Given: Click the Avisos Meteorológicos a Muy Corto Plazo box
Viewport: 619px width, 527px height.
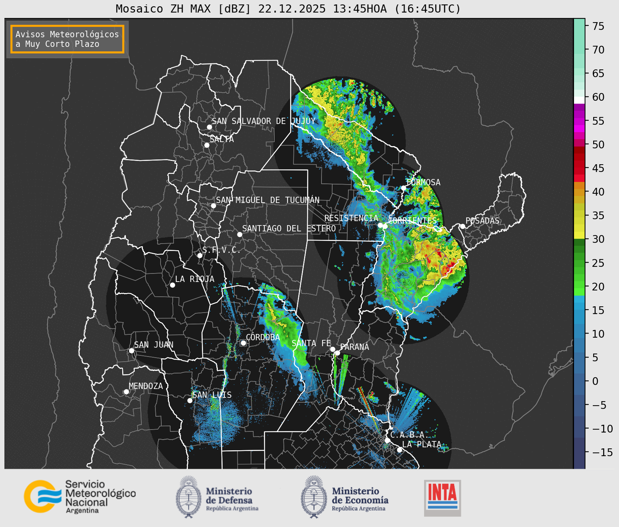Looking at the screenshot, I should tap(67, 39).
